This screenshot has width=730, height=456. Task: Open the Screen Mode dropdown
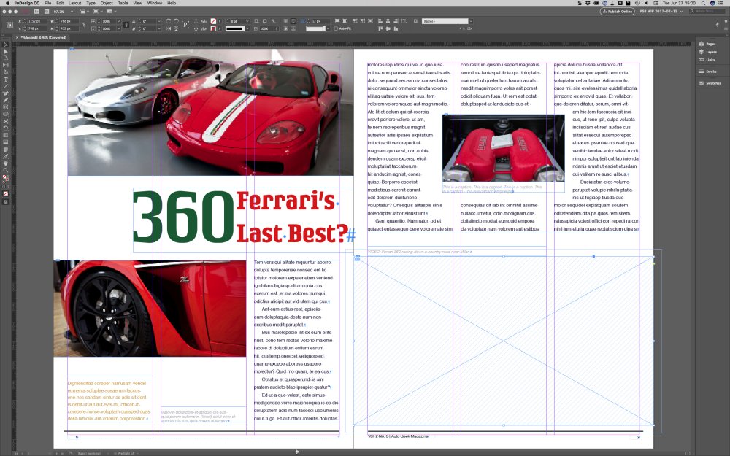click(96, 11)
